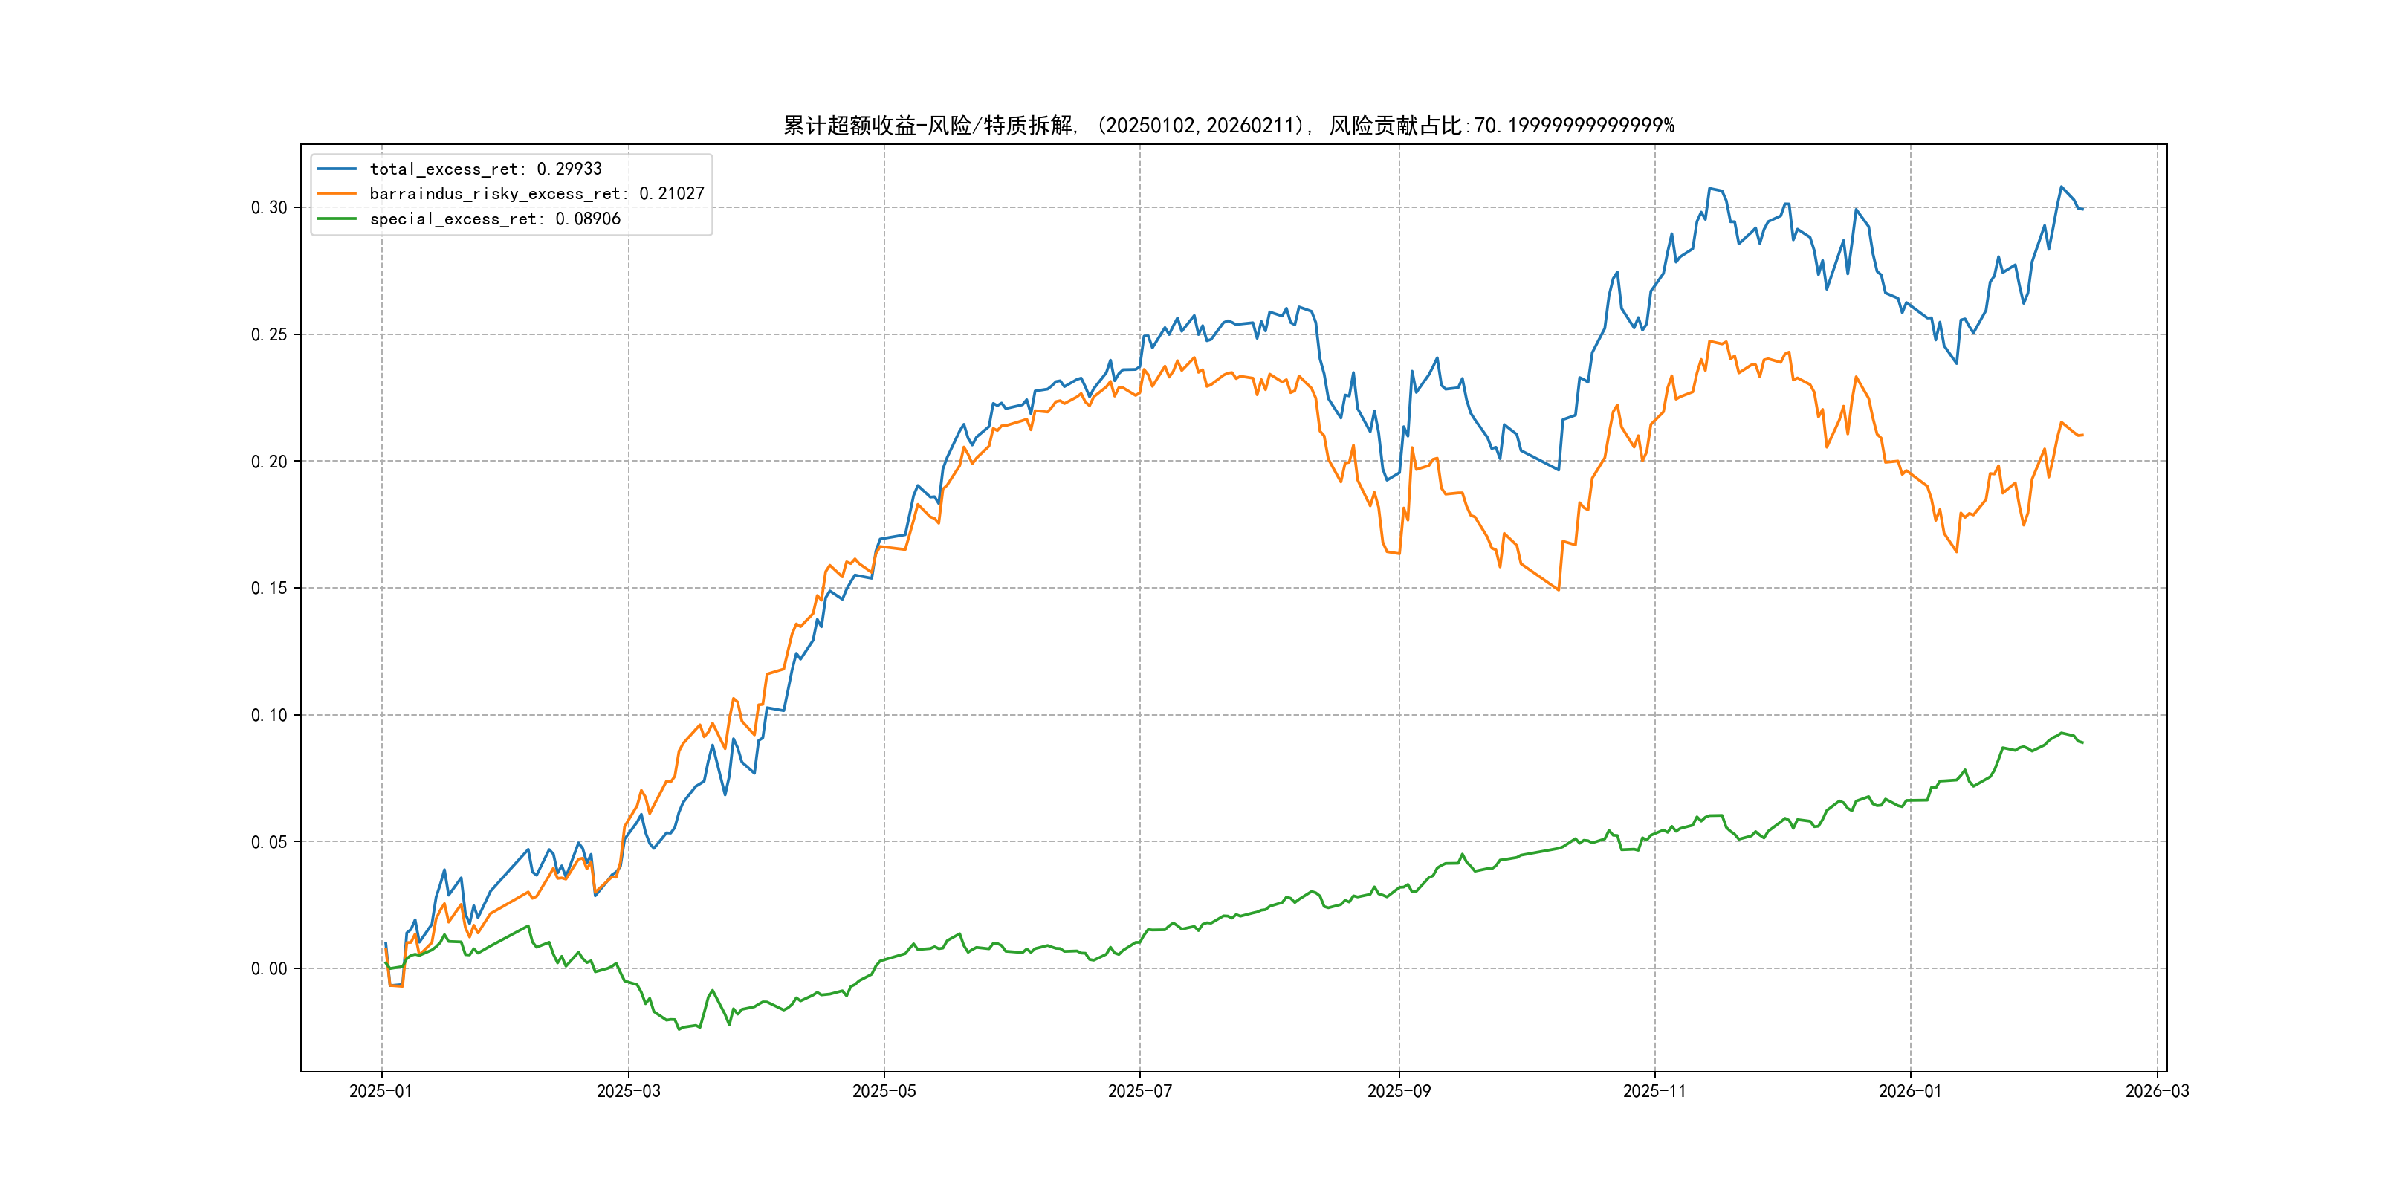
Task: Click the orange barraindus_risky_excess_ret legend swatch
Action: pyautogui.click(x=337, y=193)
